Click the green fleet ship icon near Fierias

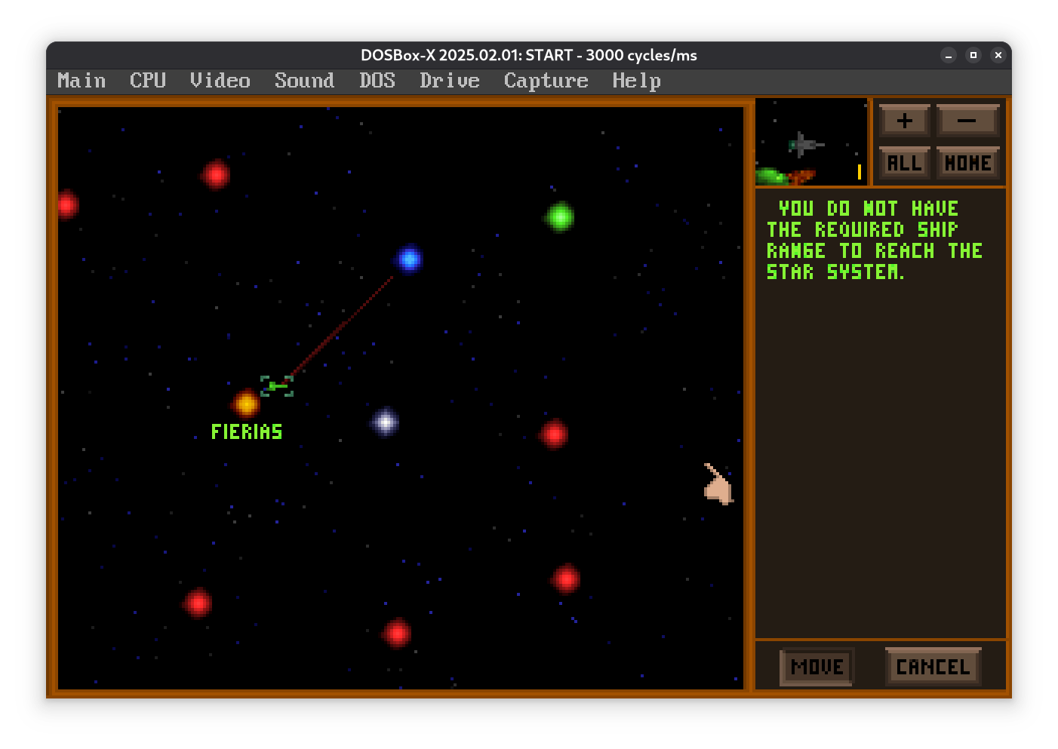click(x=276, y=386)
